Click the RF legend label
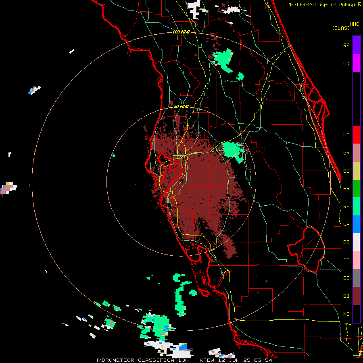363x363 pixels. tap(346, 45)
